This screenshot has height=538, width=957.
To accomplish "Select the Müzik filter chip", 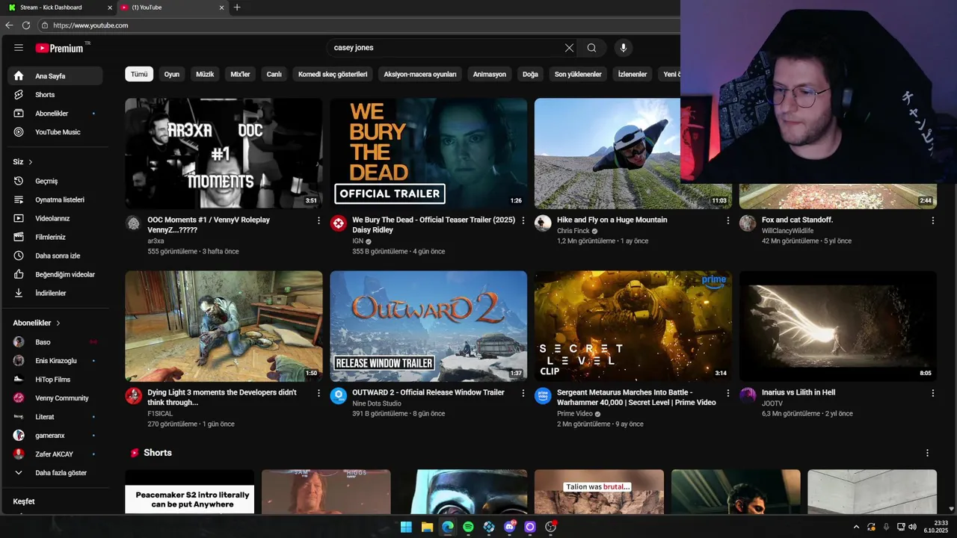I will point(205,74).
